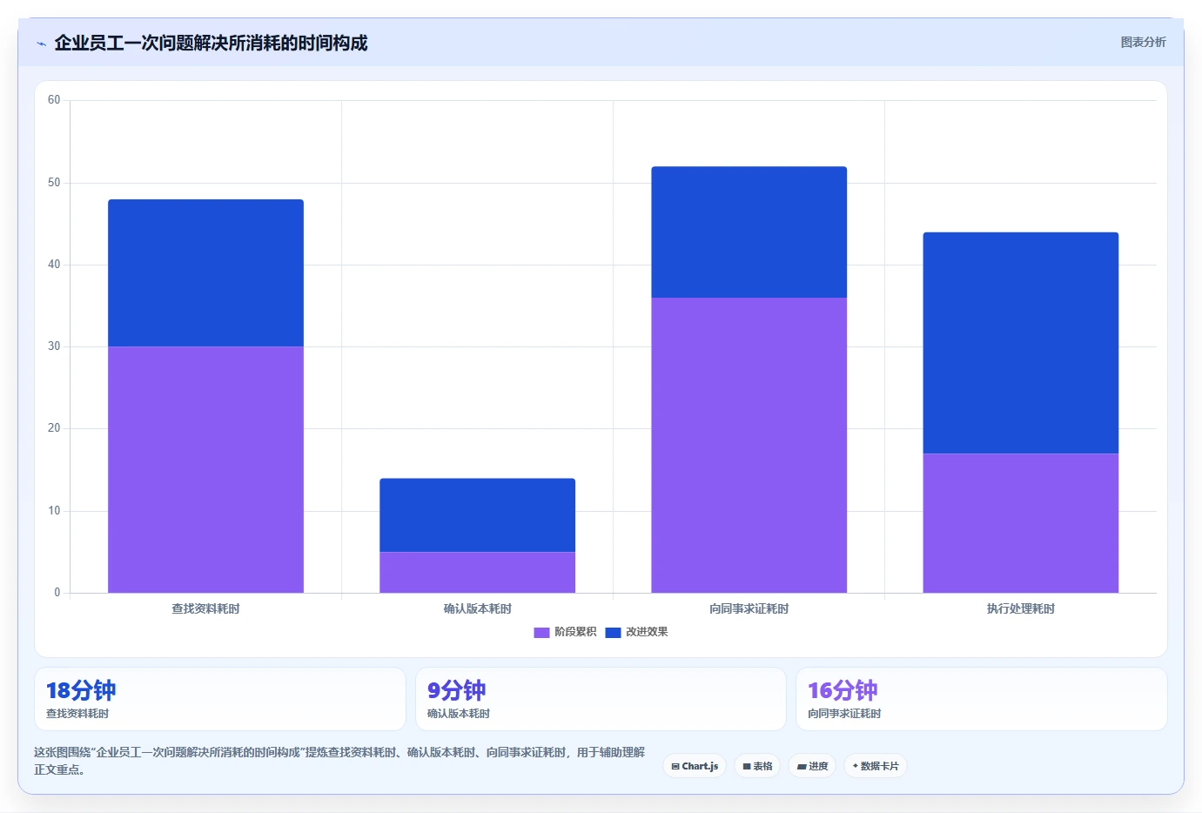Viewport: 1202px width, 813px height.
Task: Click the purple segment of 执行处理耗时 bar
Action: [1020, 523]
